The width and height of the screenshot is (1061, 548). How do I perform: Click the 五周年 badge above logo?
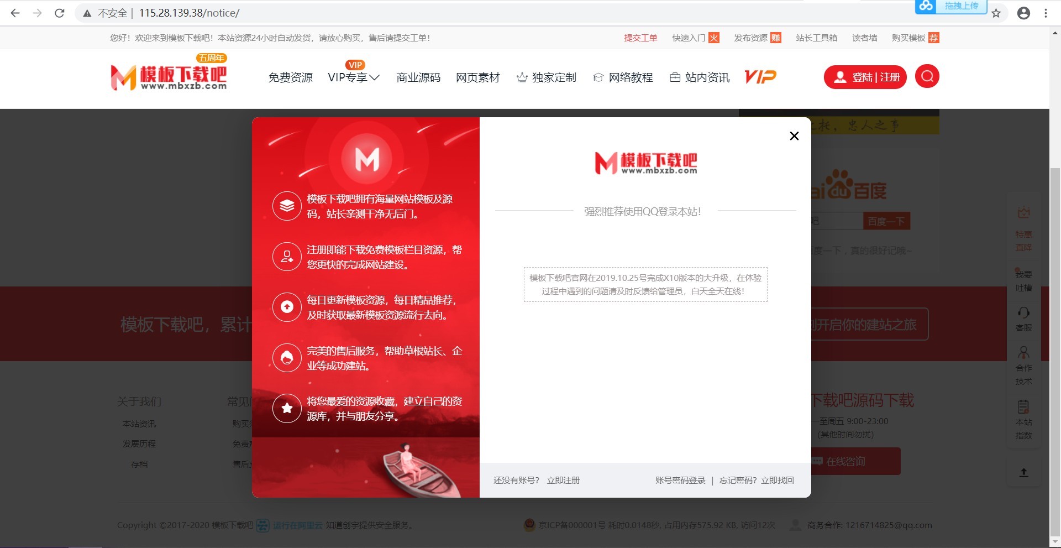click(212, 58)
